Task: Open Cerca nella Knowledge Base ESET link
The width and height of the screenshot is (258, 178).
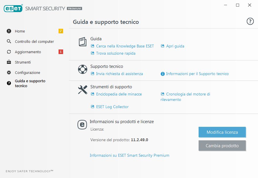Action: [125, 46]
